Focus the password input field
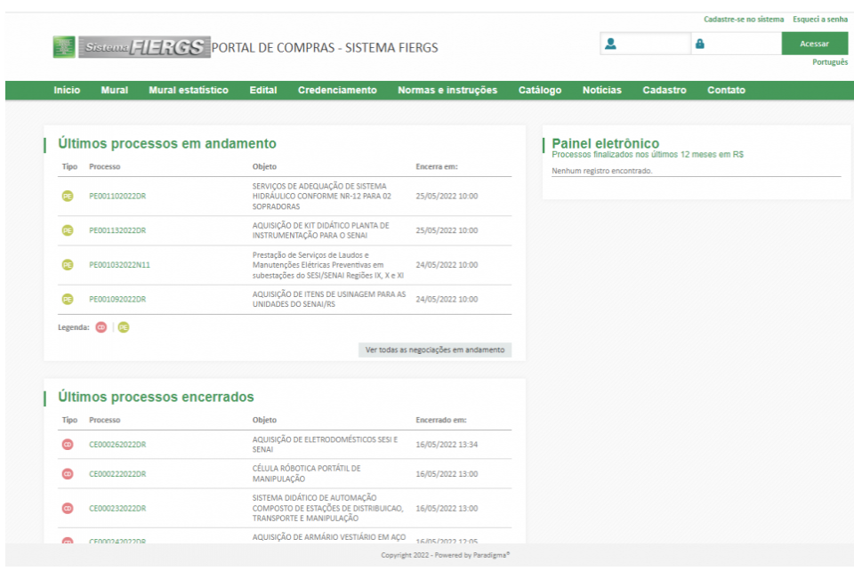Screen dimensions: 854x571 (737, 44)
